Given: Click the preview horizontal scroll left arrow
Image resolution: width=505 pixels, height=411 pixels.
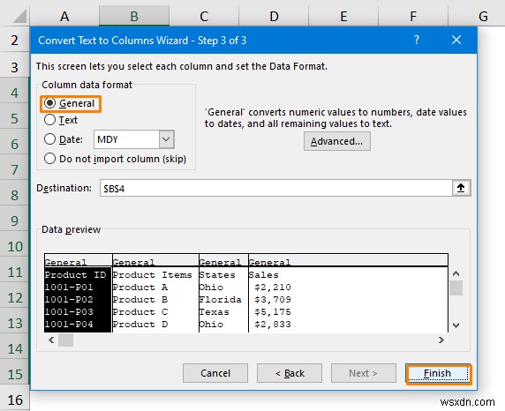Looking at the screenshot, I should 51,340.
